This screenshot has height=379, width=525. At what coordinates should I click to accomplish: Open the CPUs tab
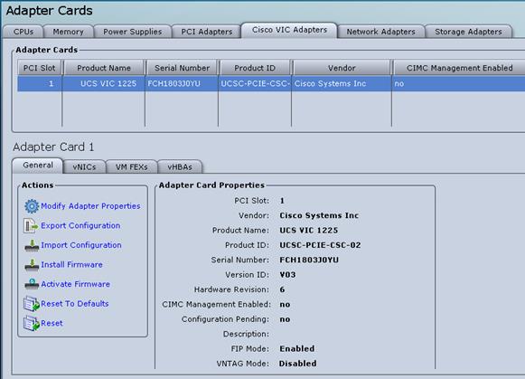coord(23,32)
